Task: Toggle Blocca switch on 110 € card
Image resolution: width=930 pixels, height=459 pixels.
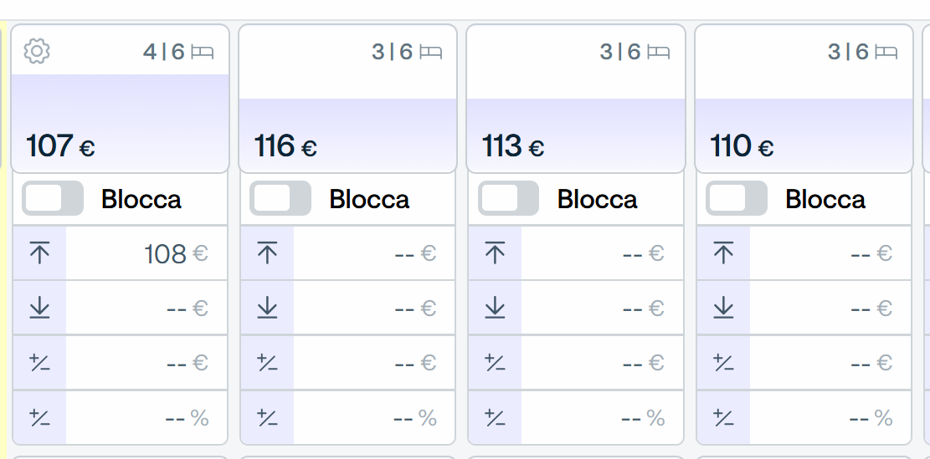Action: coord(736,198)
